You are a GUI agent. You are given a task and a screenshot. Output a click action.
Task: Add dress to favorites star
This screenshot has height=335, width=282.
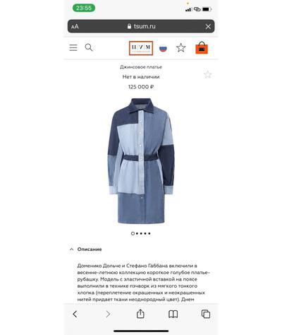click(207, 75)
